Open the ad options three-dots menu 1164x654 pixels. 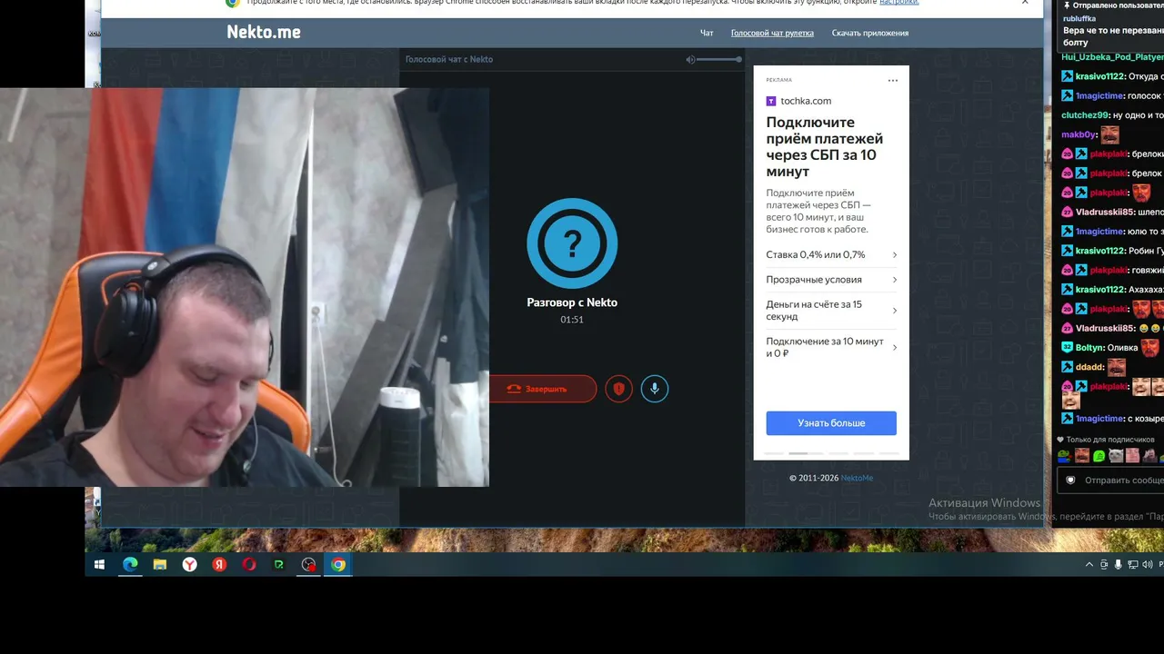point(893,81)
